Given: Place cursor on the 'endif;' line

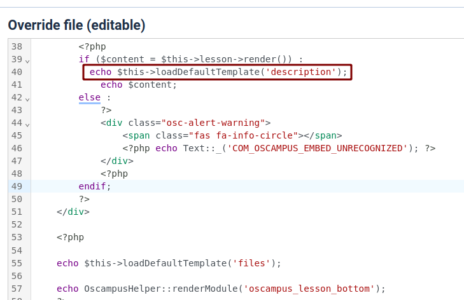Looking at the screenshot, I should click(x=95, y=186).
